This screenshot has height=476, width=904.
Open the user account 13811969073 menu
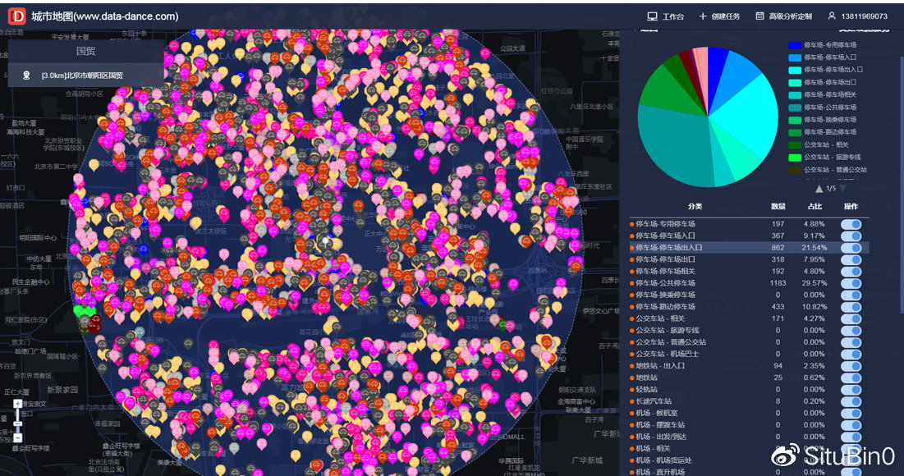858,16
